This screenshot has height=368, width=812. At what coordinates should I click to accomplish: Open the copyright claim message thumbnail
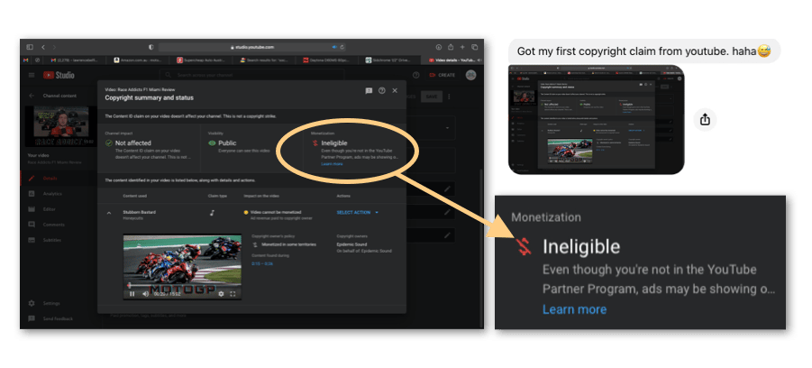coord(596,119)
